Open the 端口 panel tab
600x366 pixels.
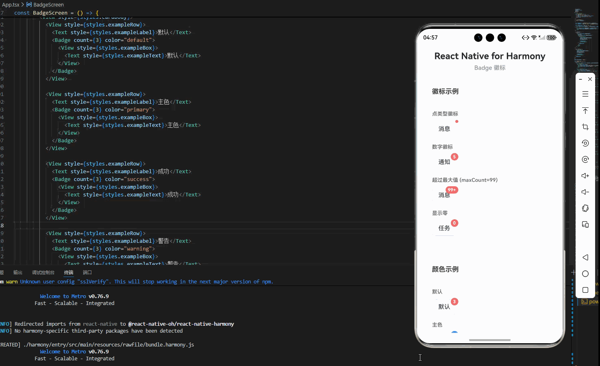pyautogui.click(x=87, y=272)
